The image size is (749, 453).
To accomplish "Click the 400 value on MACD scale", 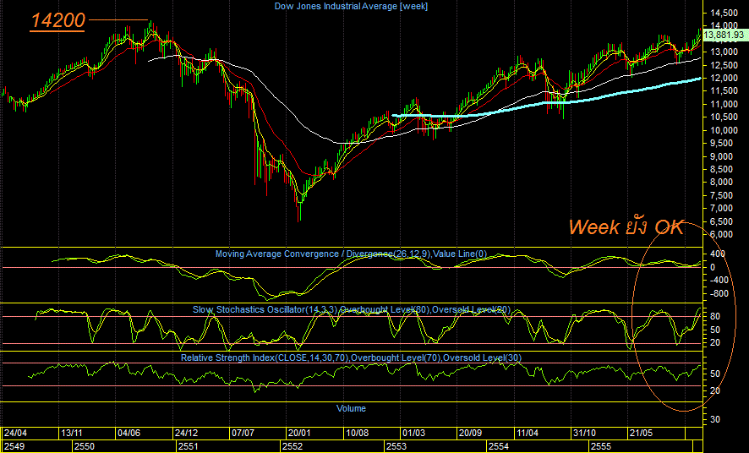I will click(718, 254).
